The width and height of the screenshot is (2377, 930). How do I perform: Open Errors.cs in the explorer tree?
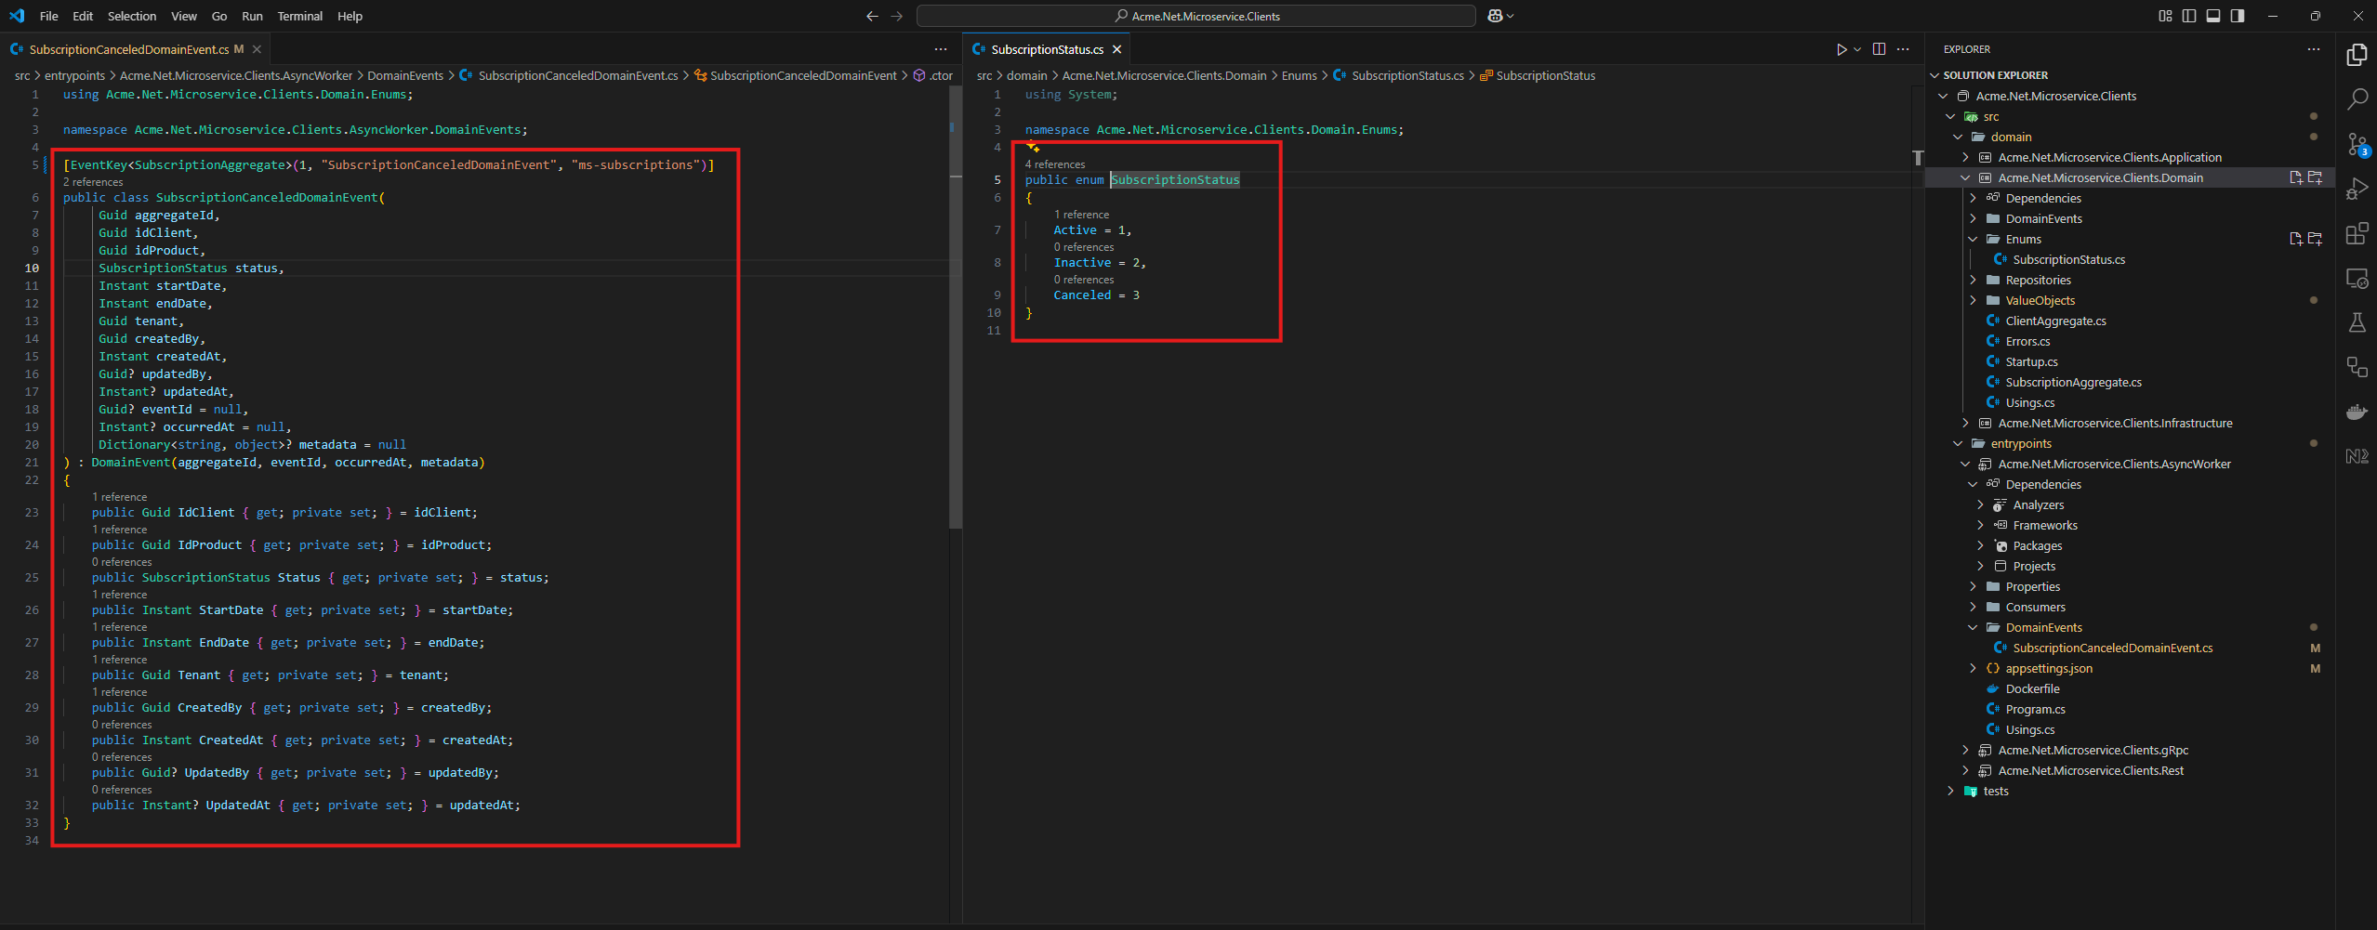pyautogui.click(x=2027, y=341)
